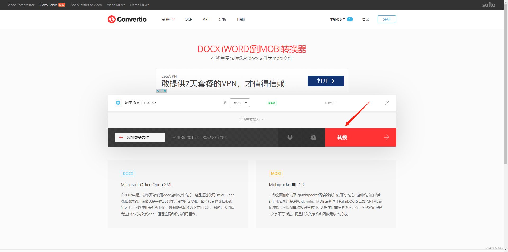Click the LetsVPN ad headline text
Image resolution: width=508 pixels, height=252 pixels.
223,84
